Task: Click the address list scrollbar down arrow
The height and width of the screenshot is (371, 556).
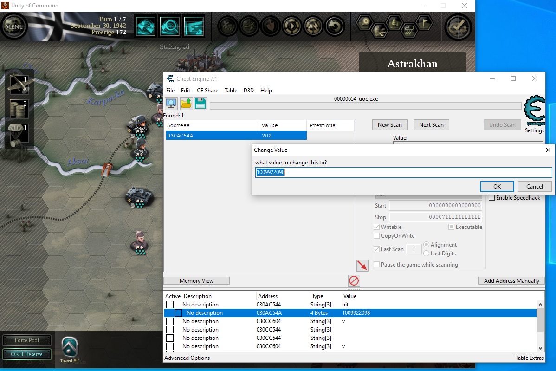Action: 540,348
